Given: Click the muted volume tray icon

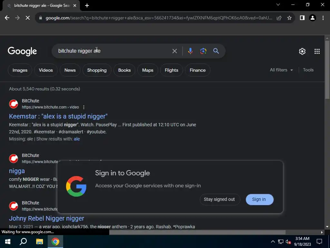Looking at the screenshot, I should point(288,242).
